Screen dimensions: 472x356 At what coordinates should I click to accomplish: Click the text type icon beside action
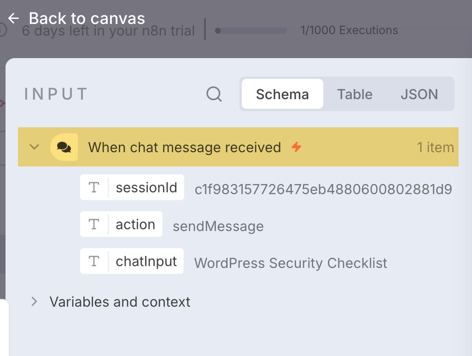94,225
